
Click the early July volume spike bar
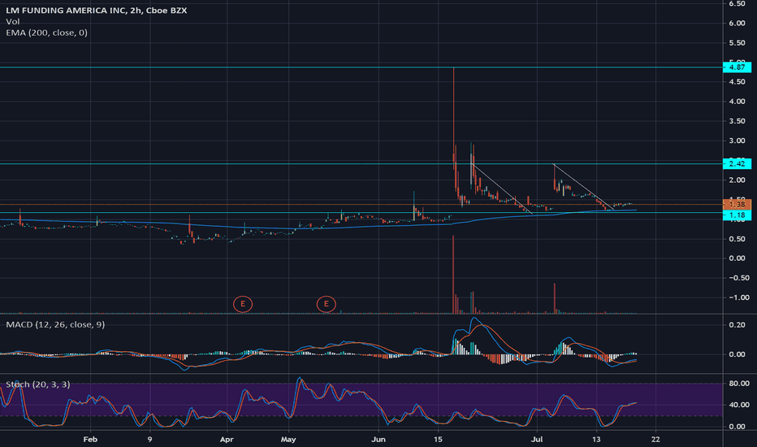[x=554, y=298]
